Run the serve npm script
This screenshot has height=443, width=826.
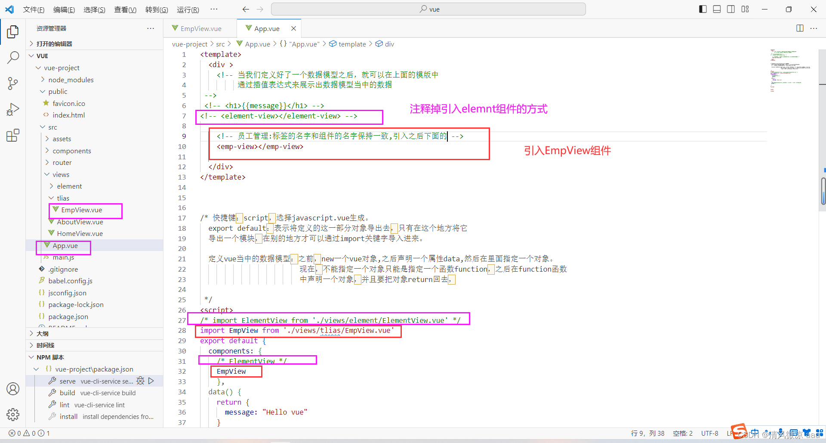click(151, 381)
